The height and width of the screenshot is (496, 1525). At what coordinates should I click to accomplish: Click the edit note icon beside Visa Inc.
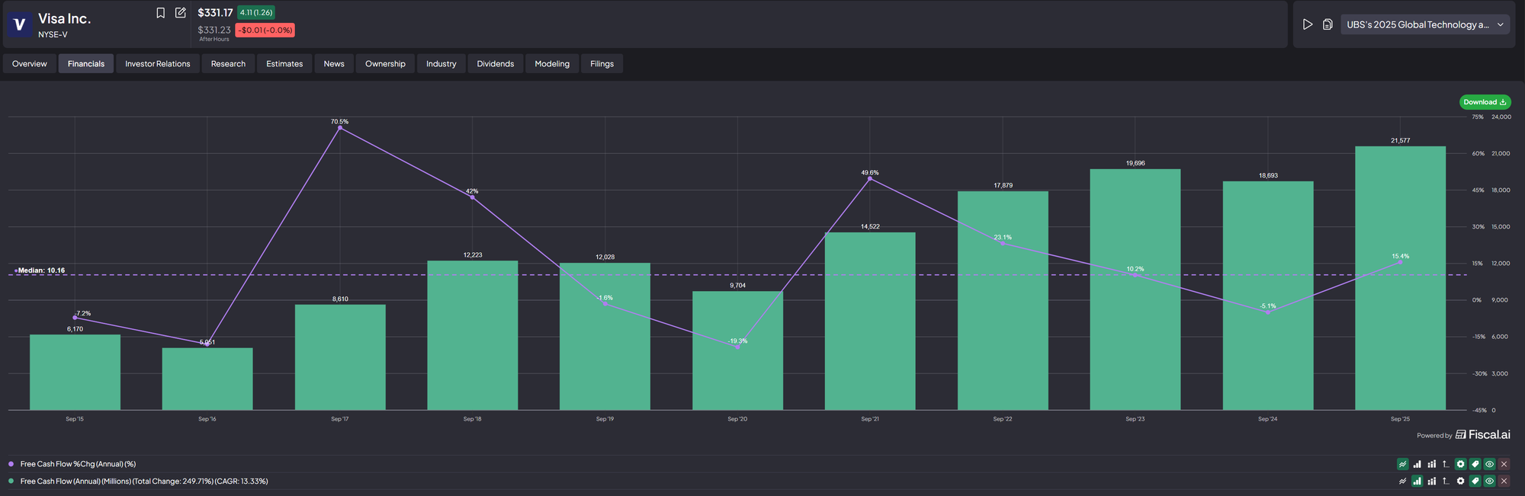coord(181,13)
